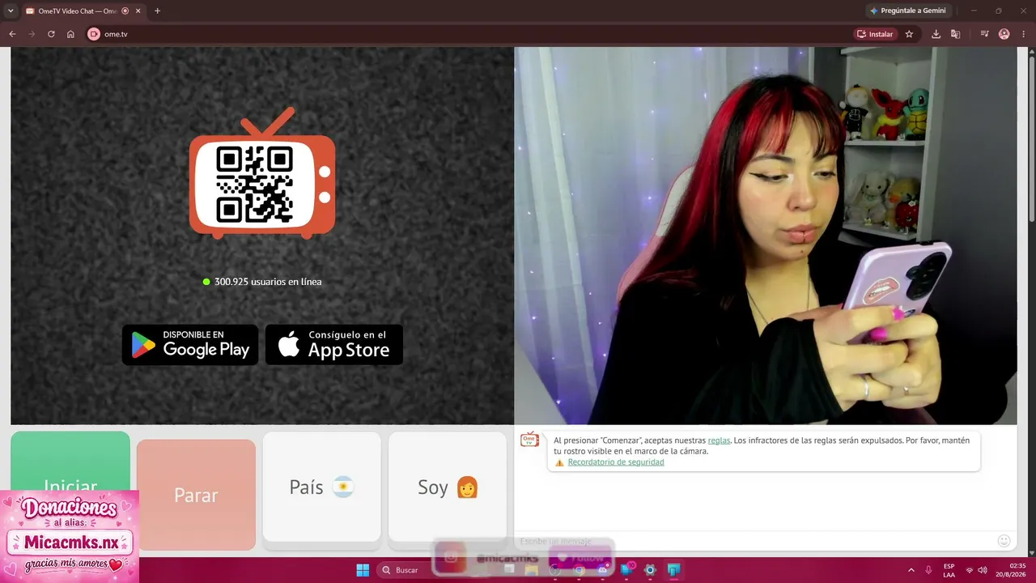The image size is (1036, 583).
Task: Switch the ESP LAA keyboard language
Action: tap(949, 570)
